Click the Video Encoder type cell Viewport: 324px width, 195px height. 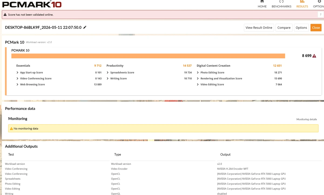click(119, 169)
